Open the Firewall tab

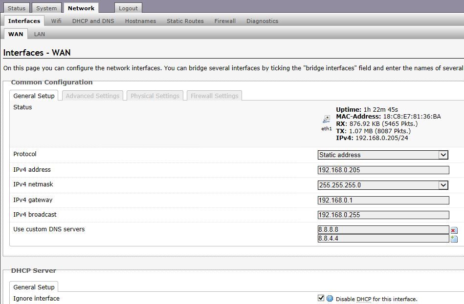coord(225,21)
